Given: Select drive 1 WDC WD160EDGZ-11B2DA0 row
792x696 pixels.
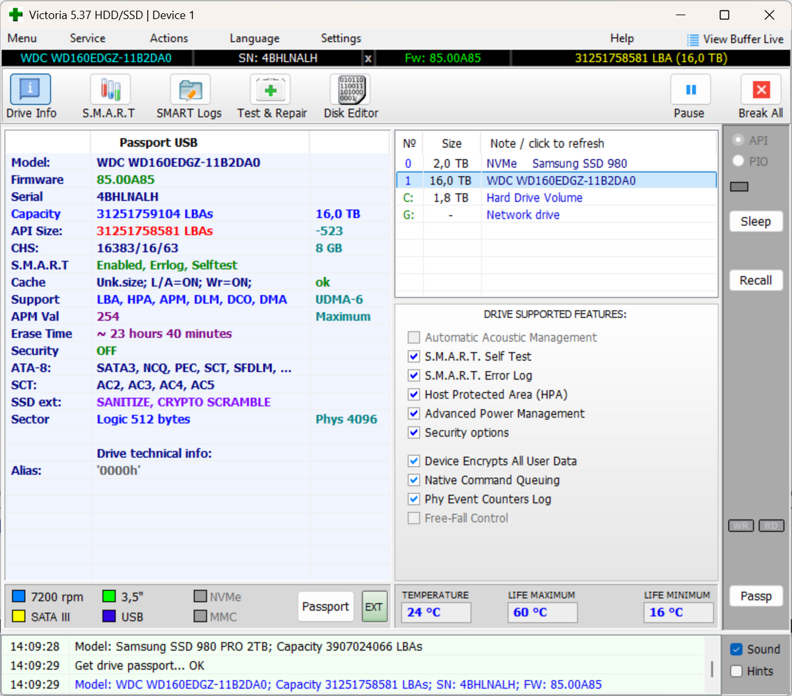Looking at the screenshot, I should pos(556,181).
